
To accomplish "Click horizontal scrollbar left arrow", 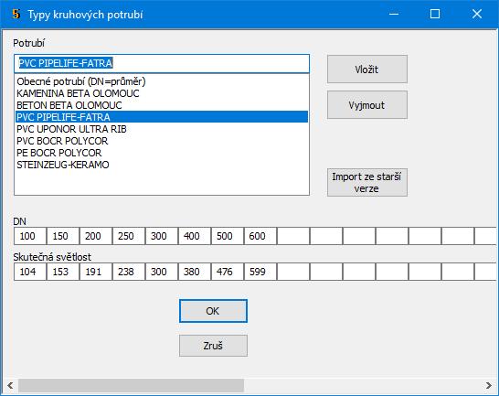I will (10, 385).
